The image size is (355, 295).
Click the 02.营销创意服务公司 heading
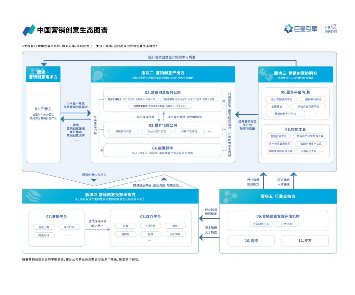pos(163,92)
